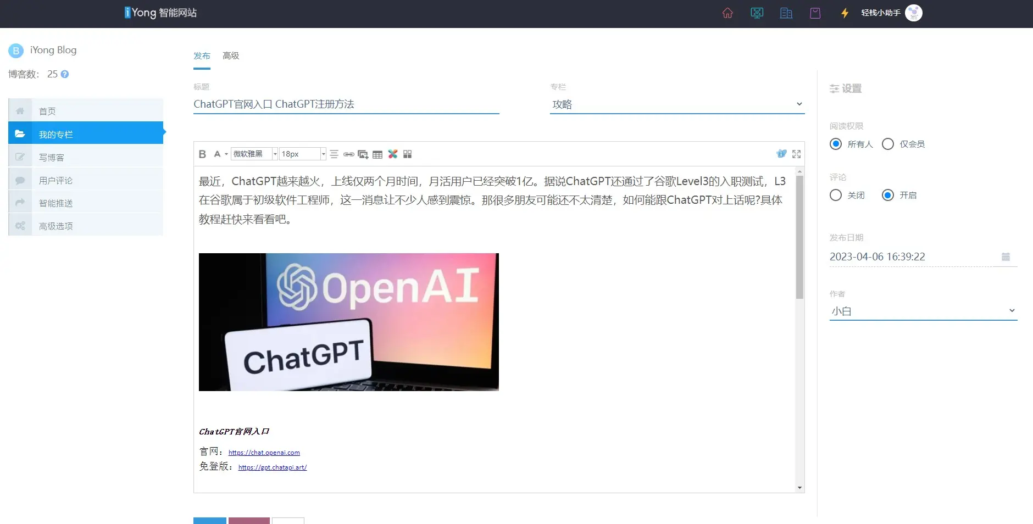The height and width of the screenshot is (524, 1033).
Task: Enter fullscreen editing mode
Action: point(797,154)
